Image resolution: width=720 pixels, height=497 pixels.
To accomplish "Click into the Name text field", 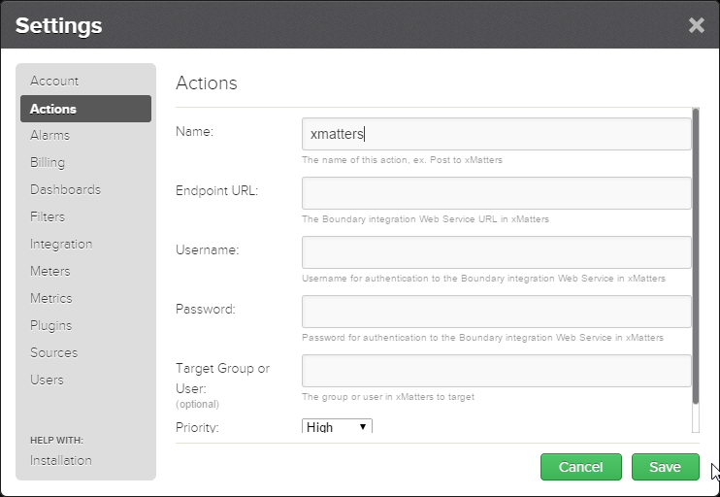I will coord(496,134).
